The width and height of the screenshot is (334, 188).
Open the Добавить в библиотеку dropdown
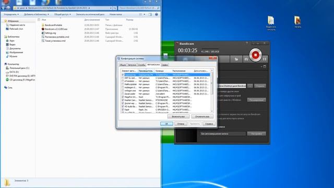point(36,14)
